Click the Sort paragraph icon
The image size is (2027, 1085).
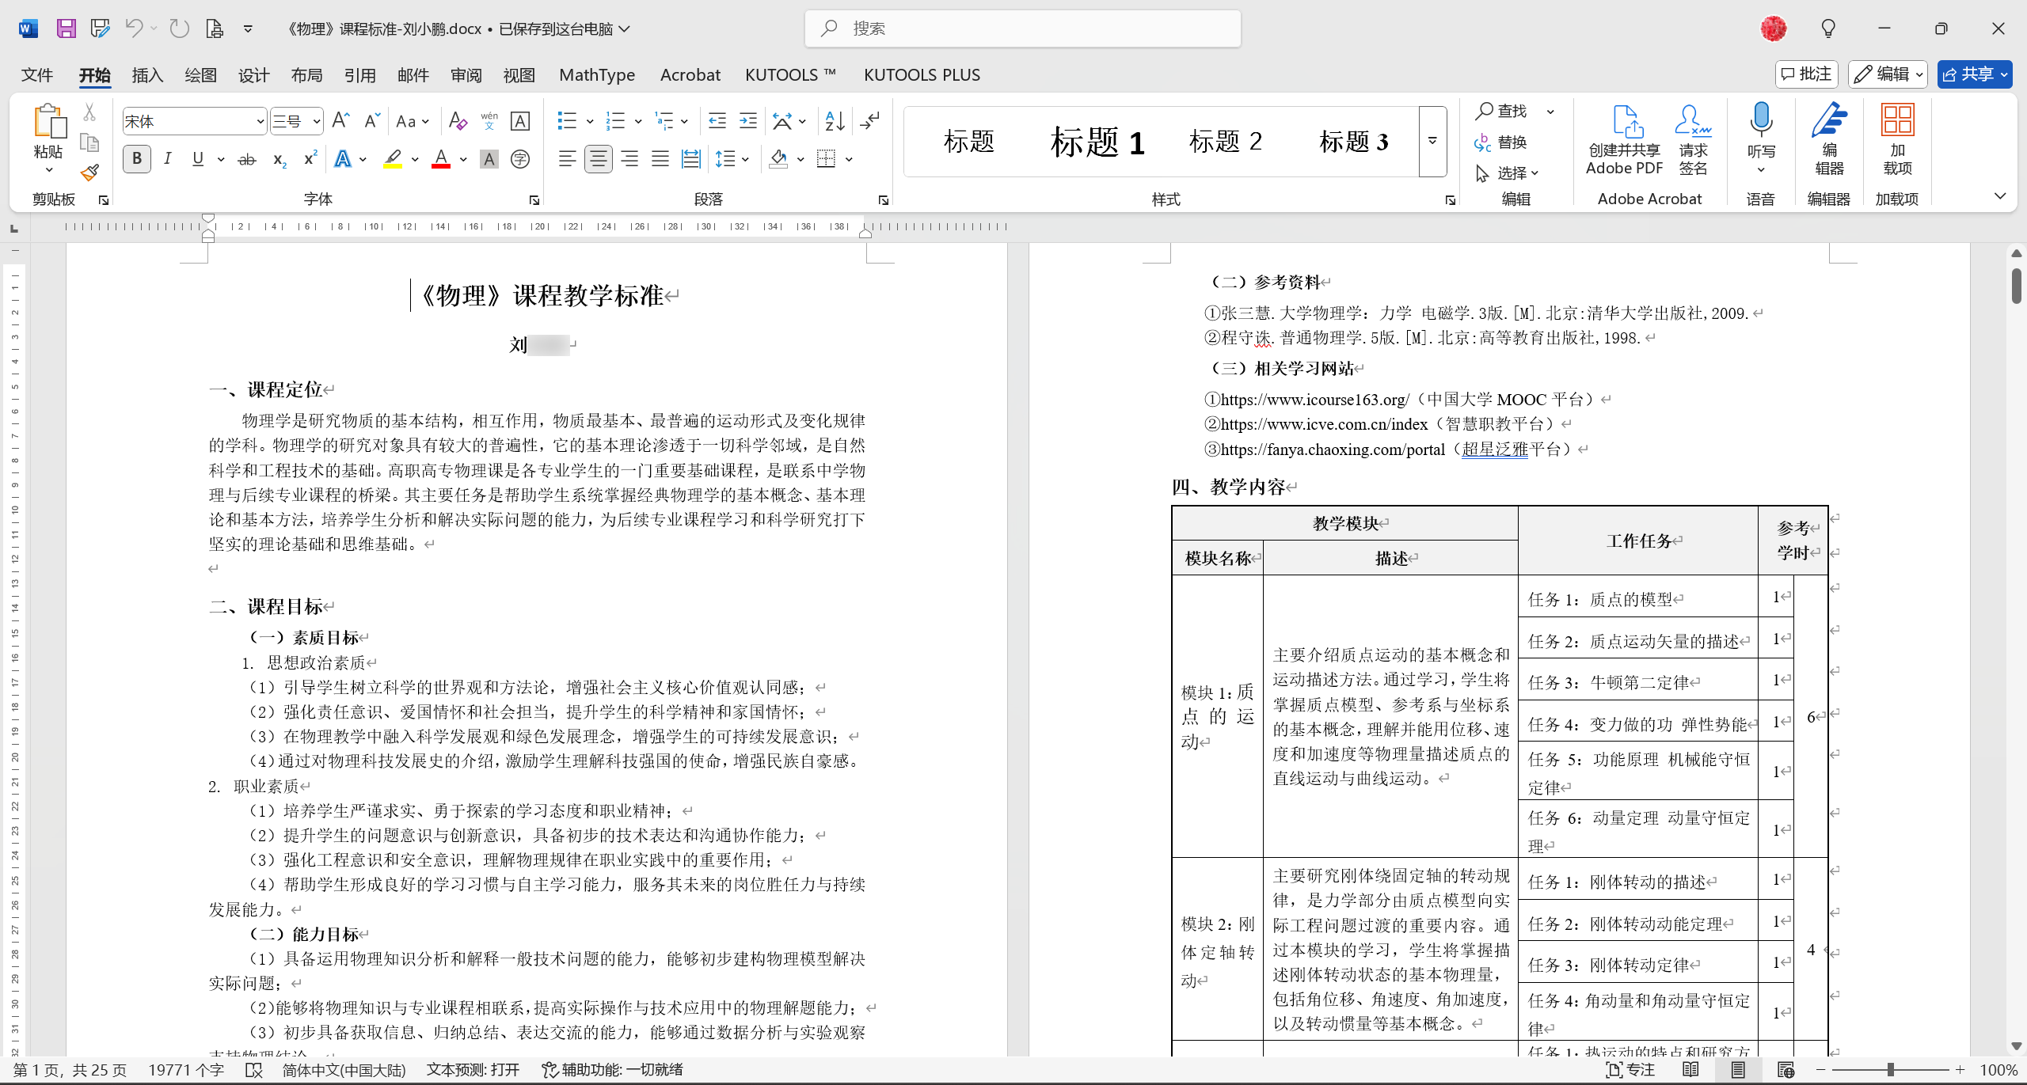click(x=834, y=121)
